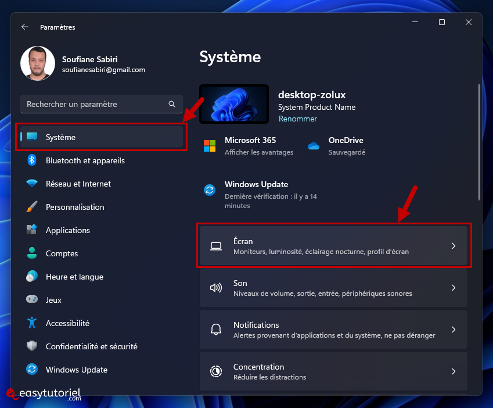Image resolution: width=493 pixels, height=408 pixels.
Task: Click the sidebar Windows Update sync icon
Action: 32,369
